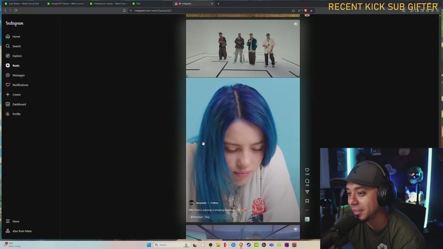This screenshot has height=249, width=443.
Task: Bookmark this page in the address bar
Action: click(x=124, y=10)
